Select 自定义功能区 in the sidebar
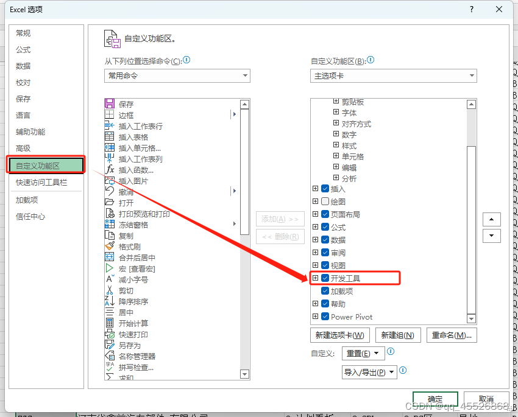 point(46,166)
